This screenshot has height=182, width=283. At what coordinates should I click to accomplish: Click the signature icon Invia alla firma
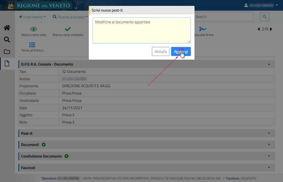(202, 29)
